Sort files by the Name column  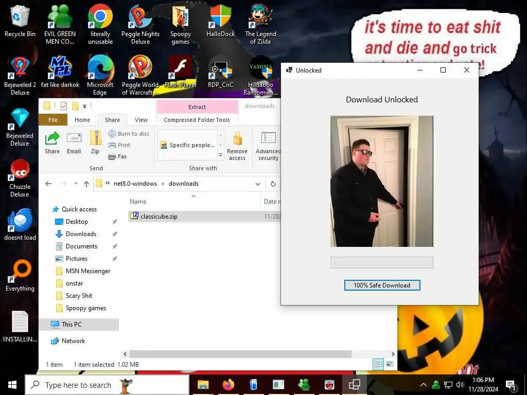point(138,202)
